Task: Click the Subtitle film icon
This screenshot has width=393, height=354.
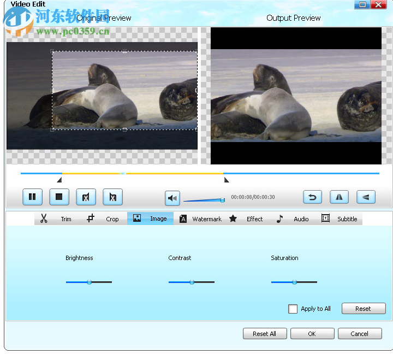Action: pyautogui.click(x=325, y=218)
